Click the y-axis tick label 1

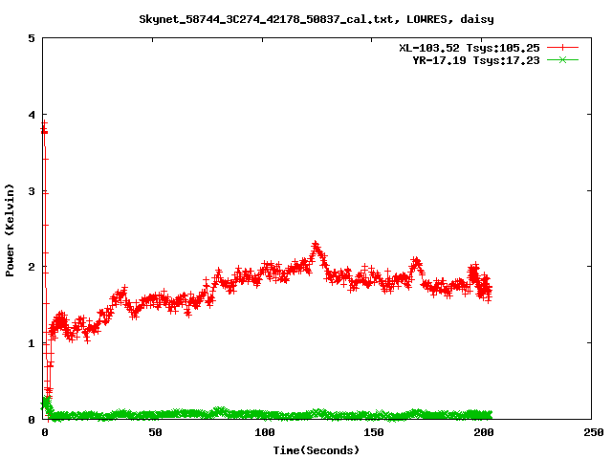click(32, 343)
